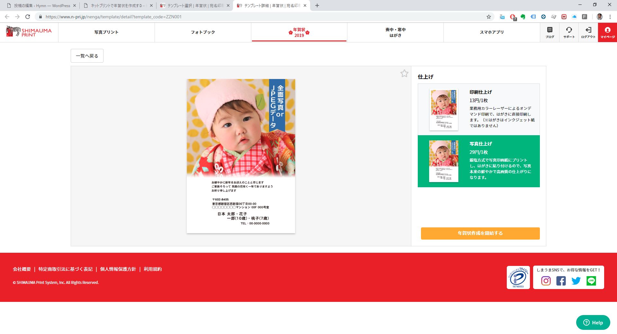Open the Instagram icon in footer

tap(546, 281)
